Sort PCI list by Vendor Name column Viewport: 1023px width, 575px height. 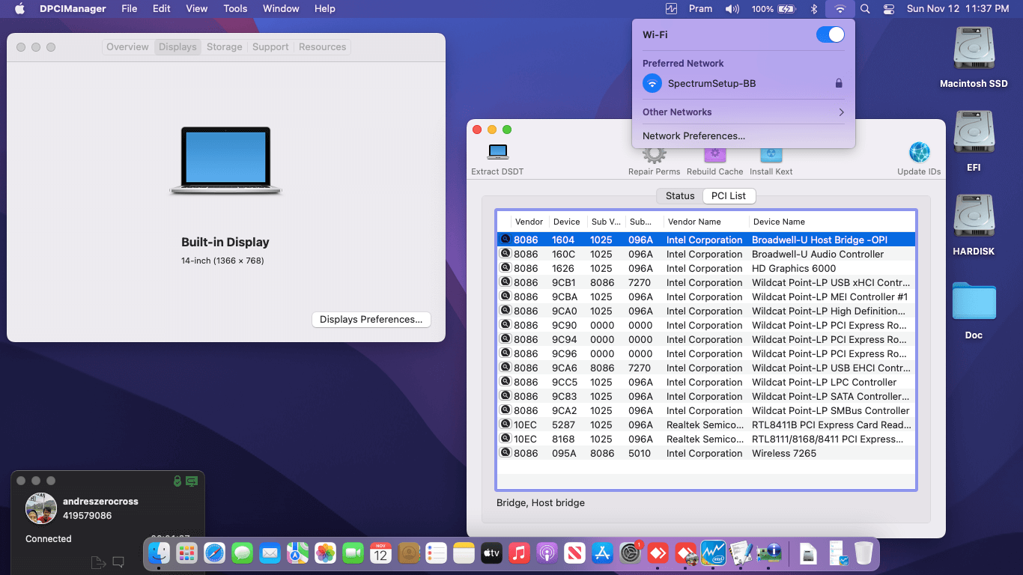click(x=706, y=222)
